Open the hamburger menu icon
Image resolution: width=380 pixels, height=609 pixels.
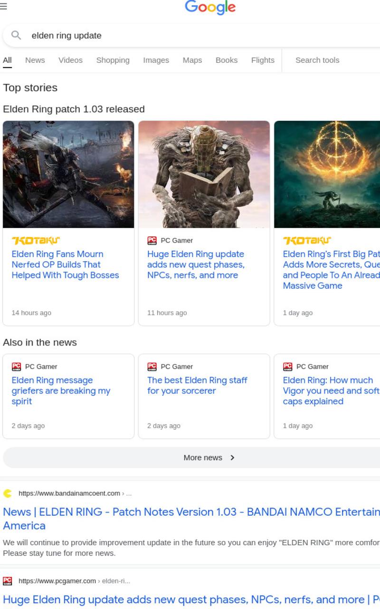click(3, 6)
